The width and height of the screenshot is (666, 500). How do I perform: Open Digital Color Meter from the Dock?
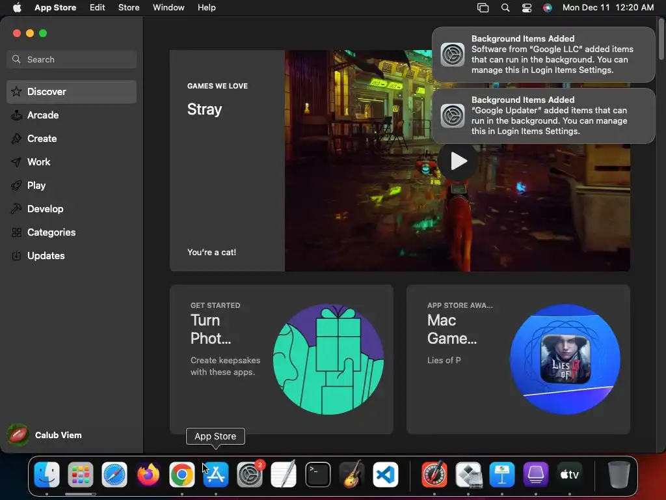click(434, 474)
